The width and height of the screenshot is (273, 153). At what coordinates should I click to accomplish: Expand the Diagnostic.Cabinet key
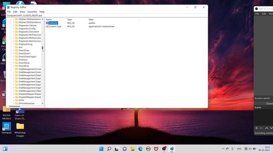pyautogui.click(x=14, y=25)
